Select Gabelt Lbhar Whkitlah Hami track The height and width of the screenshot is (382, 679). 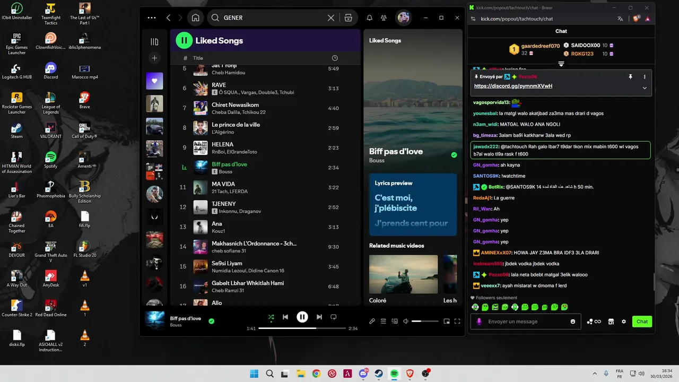click(265, 286)
